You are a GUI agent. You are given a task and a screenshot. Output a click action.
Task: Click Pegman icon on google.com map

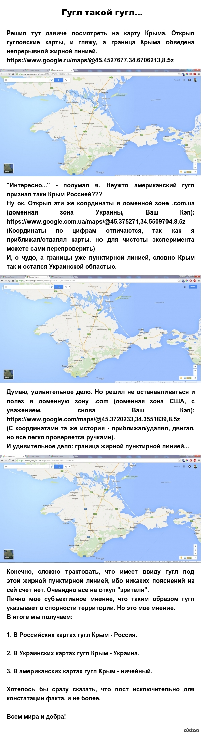[x=181, y=558]
